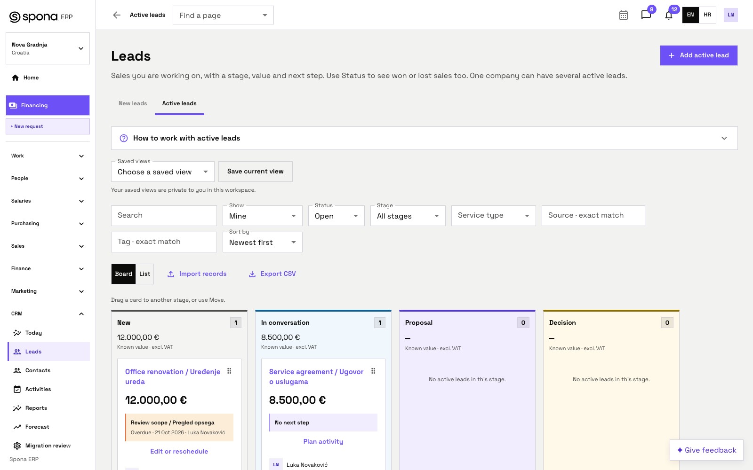Open Migration review in the sidebar
Image resolution: width=753 pixels, height=470 pixels.
pos(49,446)
